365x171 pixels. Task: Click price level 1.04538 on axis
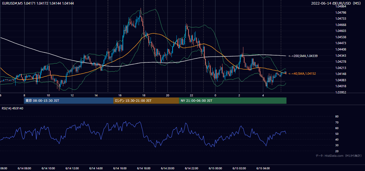coord(340,37)
